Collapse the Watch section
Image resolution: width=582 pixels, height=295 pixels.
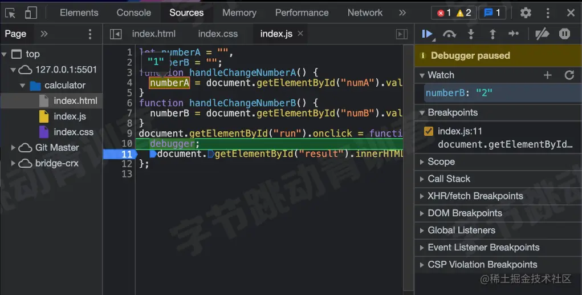pos(422,75)
